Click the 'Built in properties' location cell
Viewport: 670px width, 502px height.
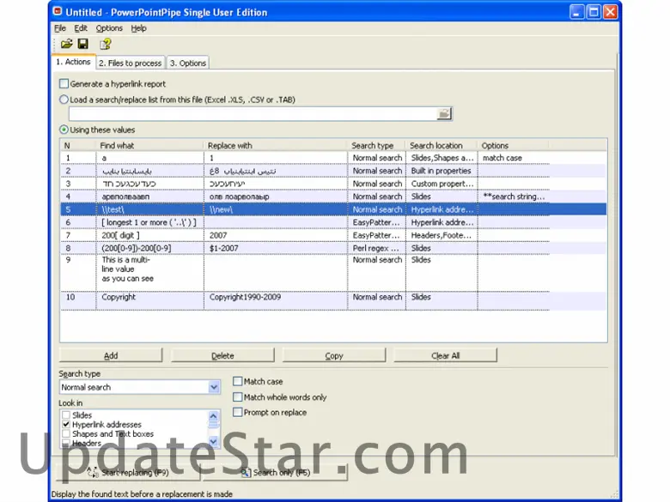click(x=442, y=170)
